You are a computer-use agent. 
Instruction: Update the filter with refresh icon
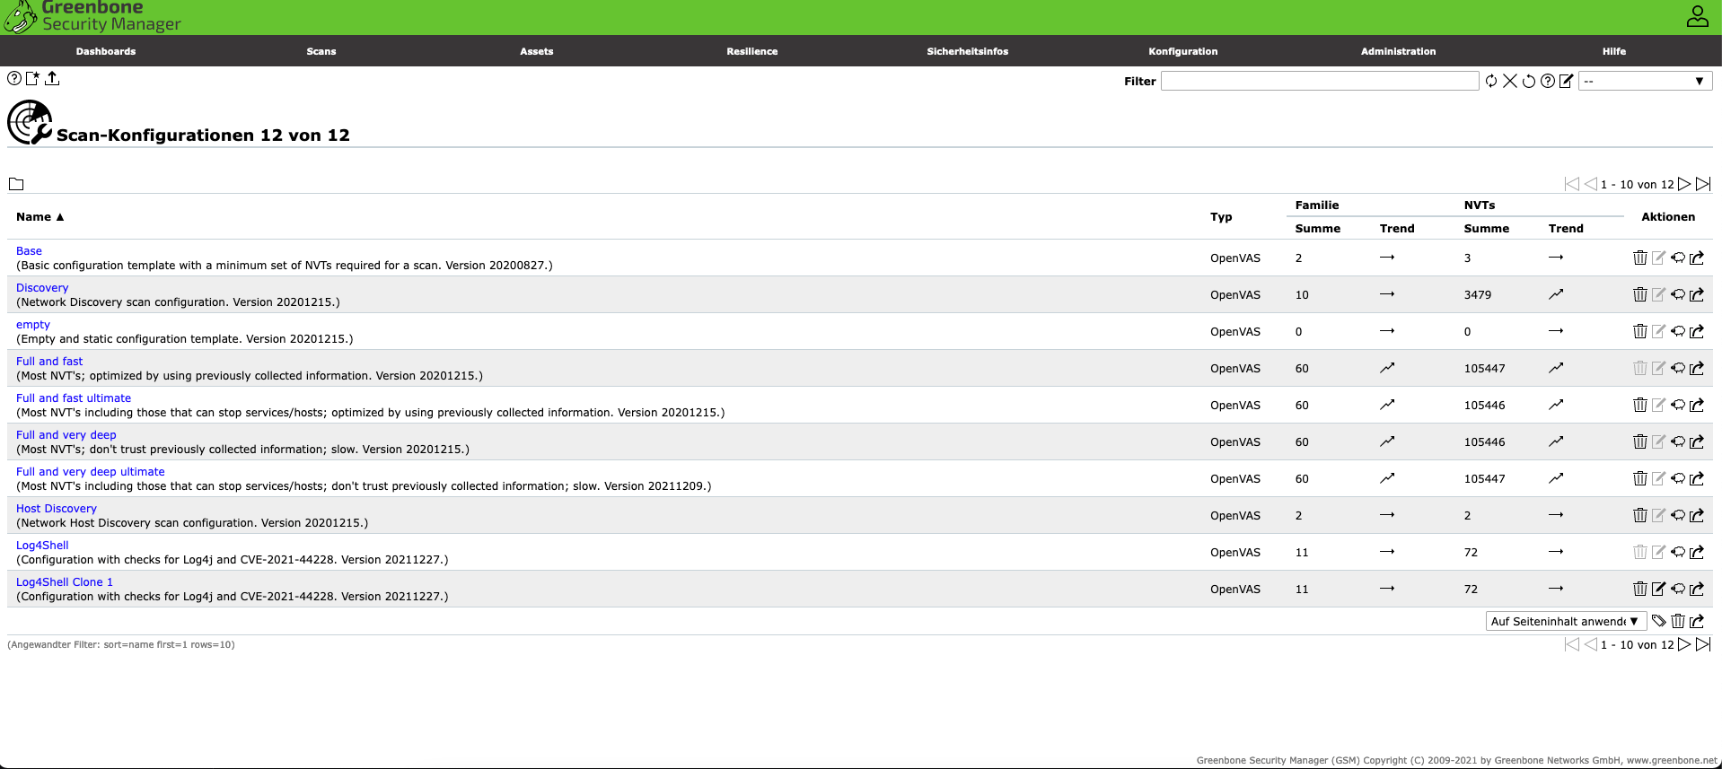pos(1491,82)
